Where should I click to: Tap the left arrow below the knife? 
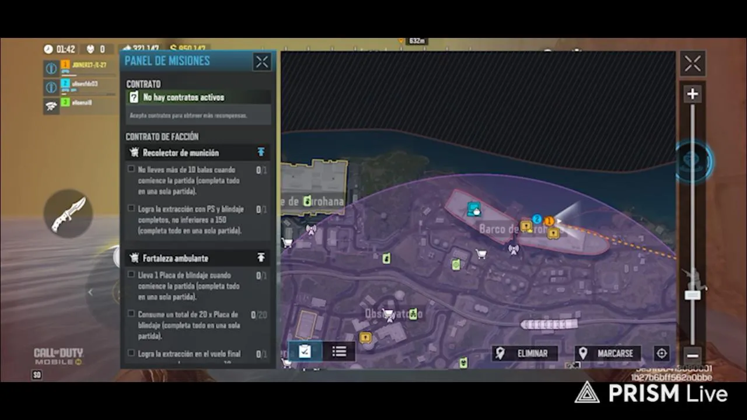click(90, 292)
